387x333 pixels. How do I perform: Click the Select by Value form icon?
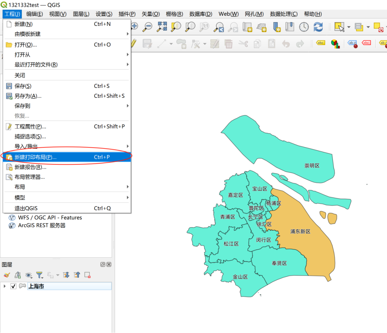point(359,27)
